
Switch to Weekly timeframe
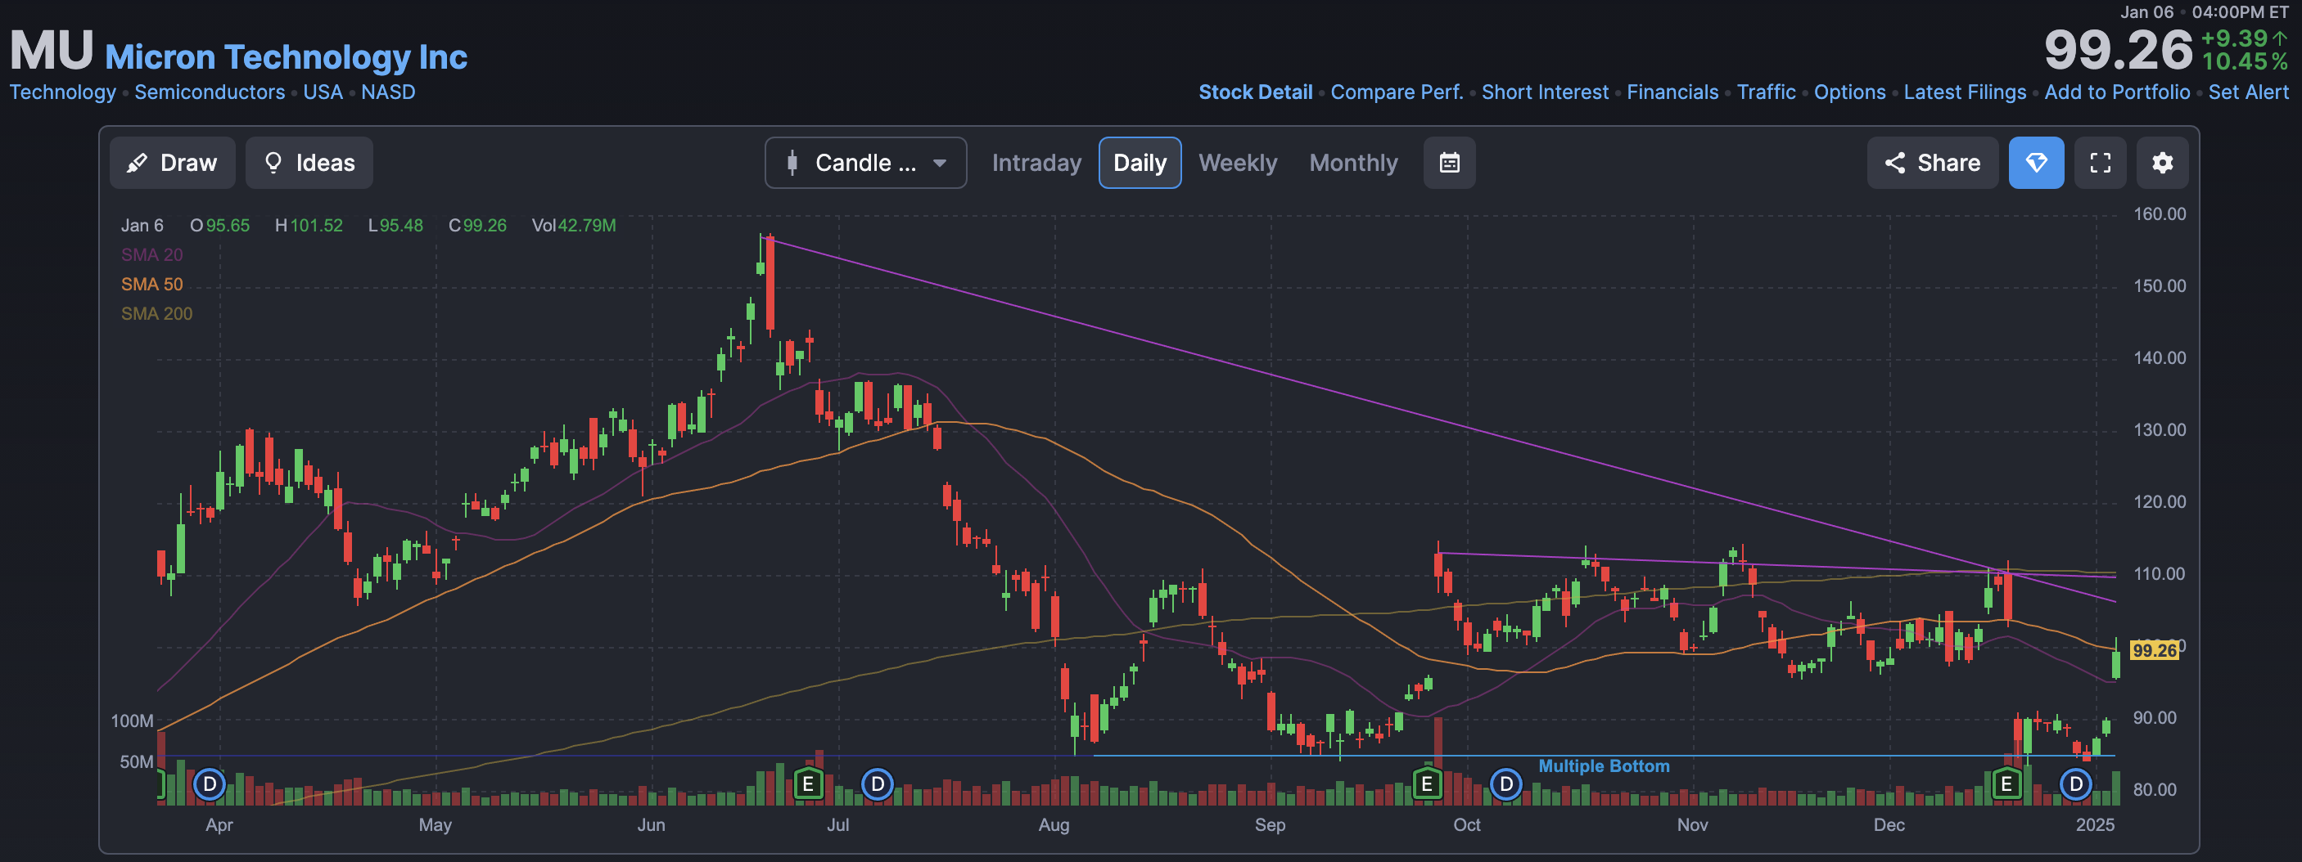pyautogui.click(x=1238, y=163)
